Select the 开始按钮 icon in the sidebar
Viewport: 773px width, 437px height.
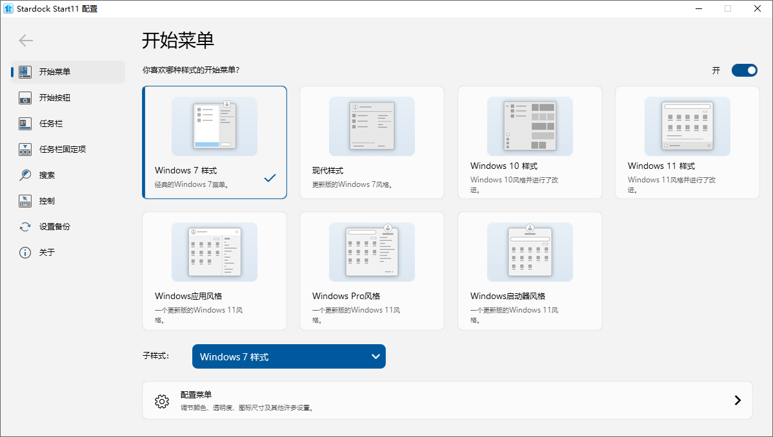click(25, 97)
